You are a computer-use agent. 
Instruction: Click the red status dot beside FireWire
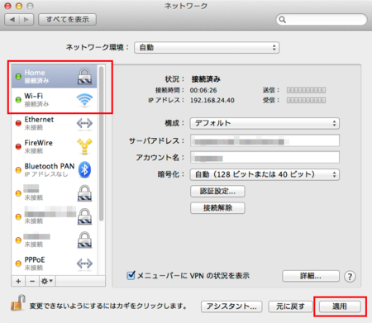tap(18, 146)
